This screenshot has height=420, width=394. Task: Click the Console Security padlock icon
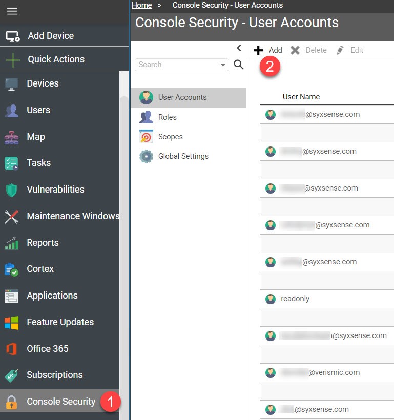coord(11,402)
